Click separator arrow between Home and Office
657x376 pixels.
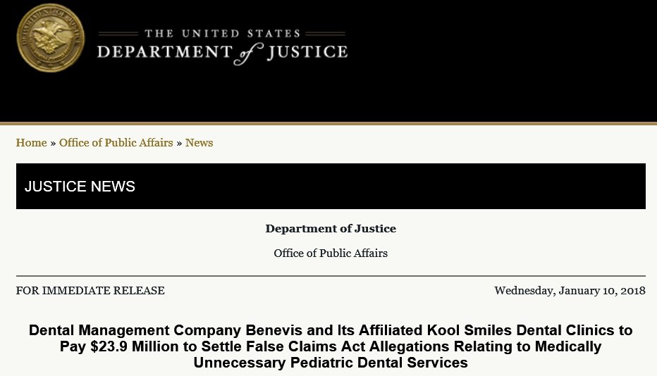pos(53,143)
